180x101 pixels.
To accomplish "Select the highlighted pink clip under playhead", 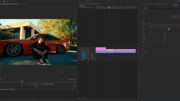I will (x=110, y=50).
